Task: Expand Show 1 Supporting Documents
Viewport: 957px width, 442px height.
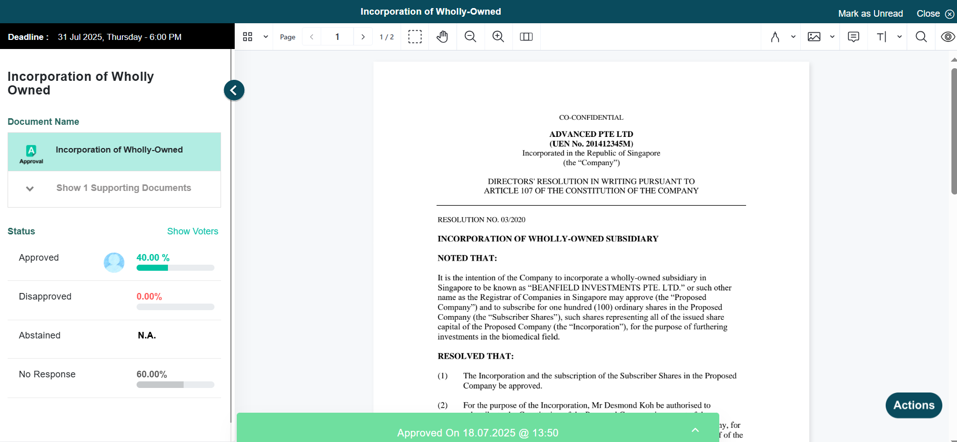Action: (114, 188)
